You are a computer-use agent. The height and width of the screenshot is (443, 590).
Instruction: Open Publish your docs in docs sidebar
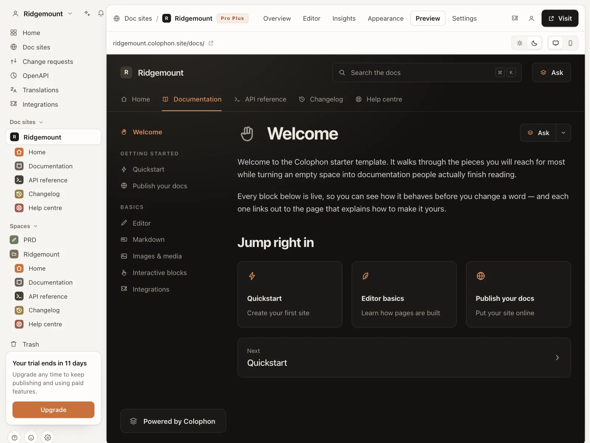point(154,186)
